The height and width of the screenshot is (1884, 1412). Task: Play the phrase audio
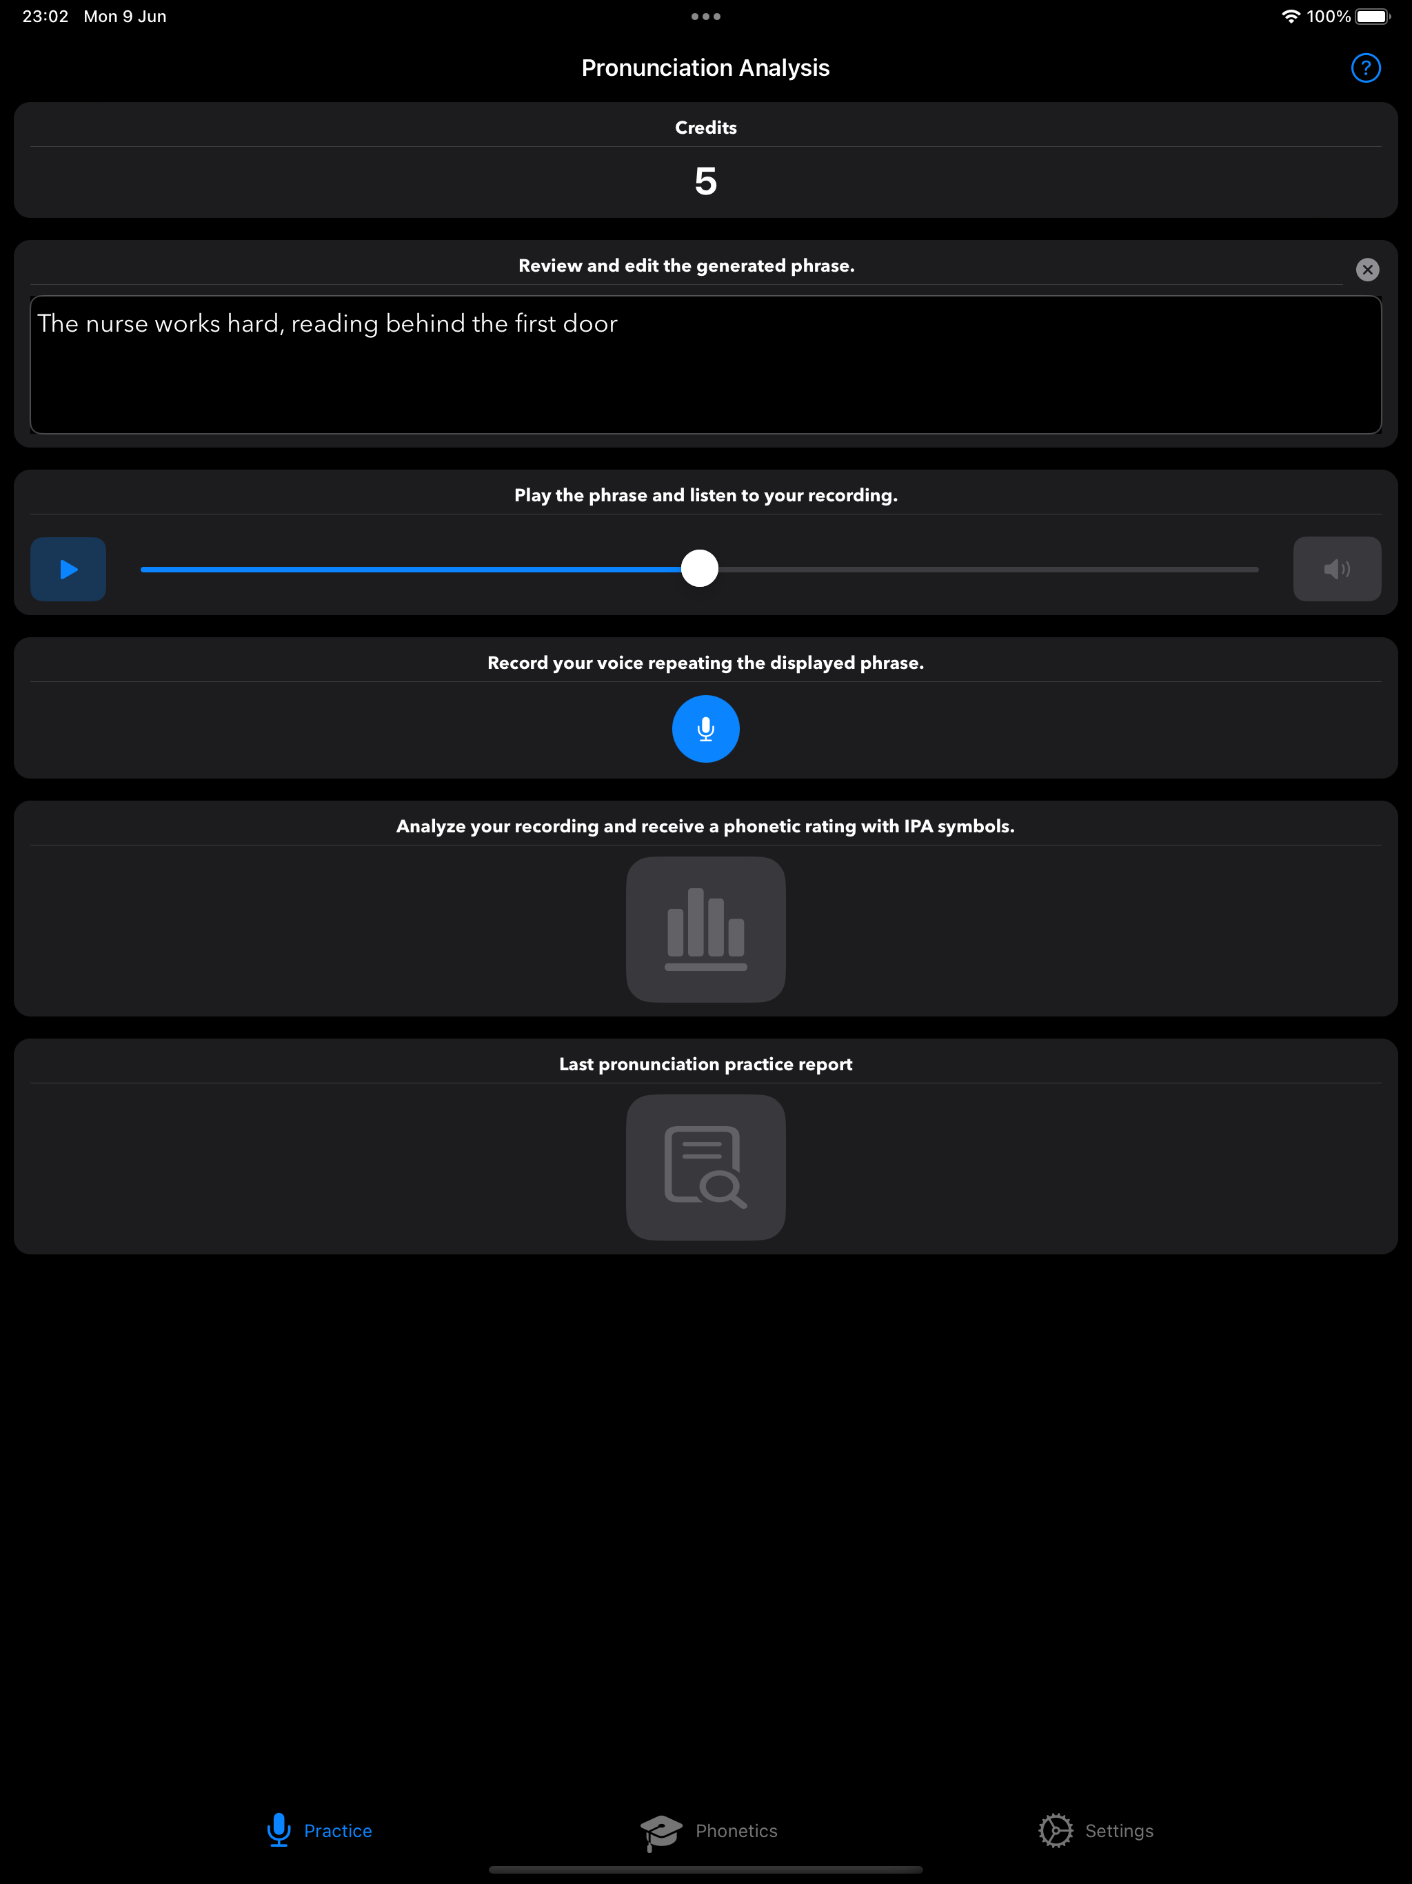(68, 569)
